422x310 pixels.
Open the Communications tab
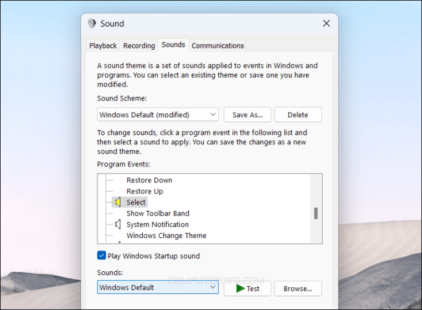pyautogui.click(x=217, y=46)
